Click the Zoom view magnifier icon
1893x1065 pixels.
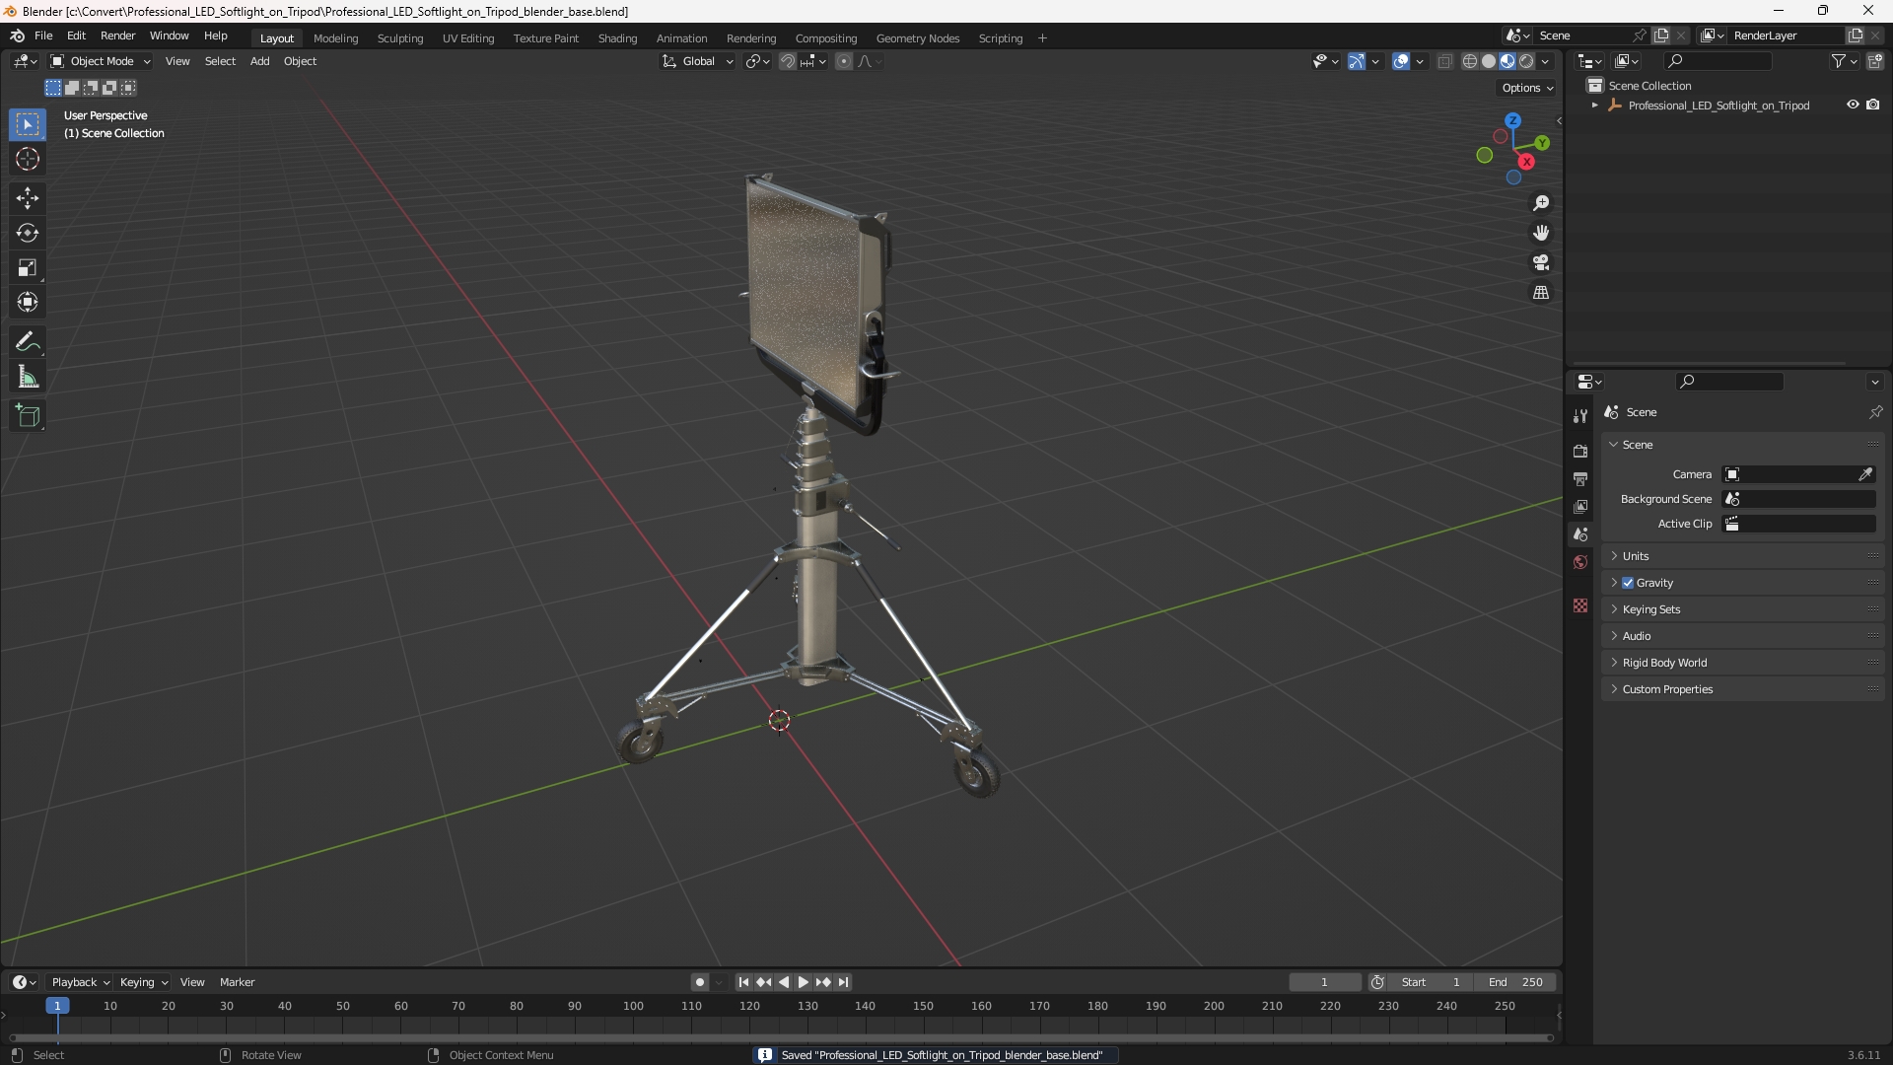[1541, 203]
